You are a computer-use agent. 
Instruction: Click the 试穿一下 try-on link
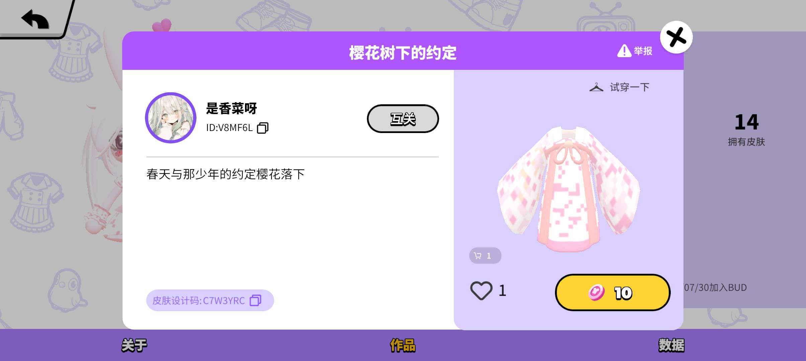[629, 87]
